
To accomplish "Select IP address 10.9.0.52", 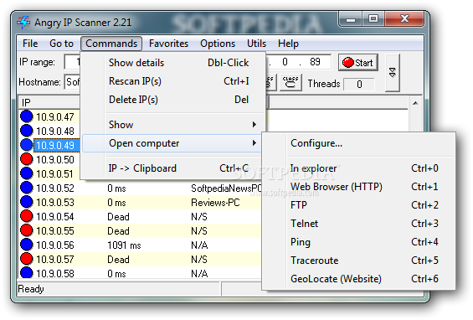I will (x=55, y=188).
